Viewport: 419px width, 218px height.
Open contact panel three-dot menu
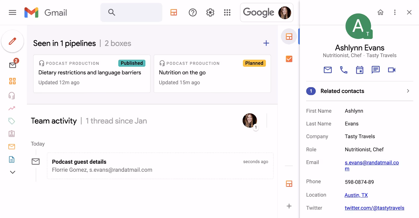click(x=395, y=12)
